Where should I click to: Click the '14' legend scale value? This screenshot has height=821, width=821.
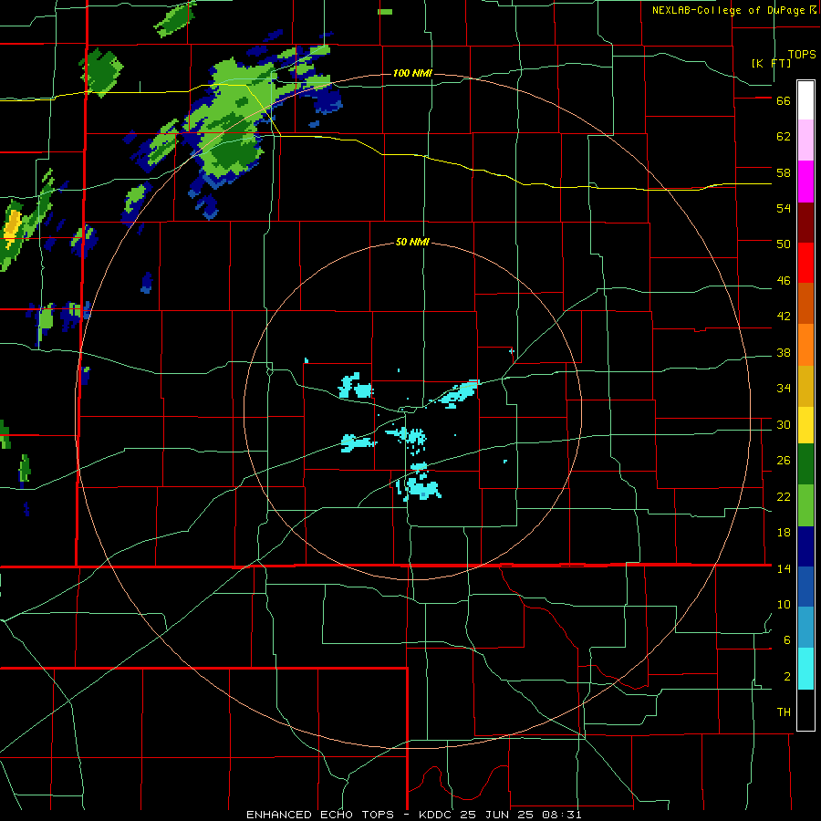click(x=784, y=568)
